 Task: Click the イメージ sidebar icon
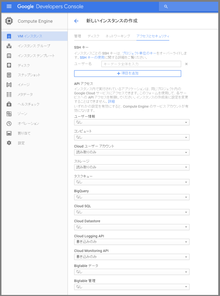pos(9,85)
